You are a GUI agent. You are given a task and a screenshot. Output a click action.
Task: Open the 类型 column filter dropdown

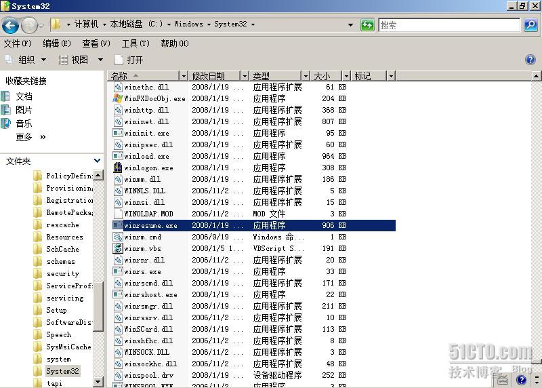(x=306, y=76)
